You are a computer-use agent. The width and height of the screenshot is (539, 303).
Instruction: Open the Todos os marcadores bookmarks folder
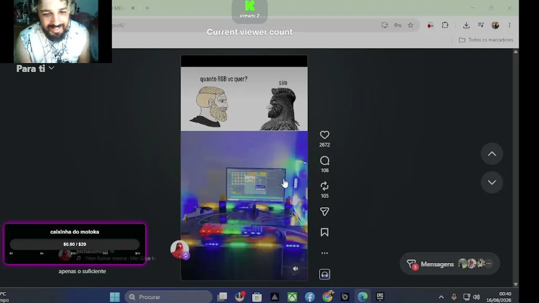(x=486, y=40)
